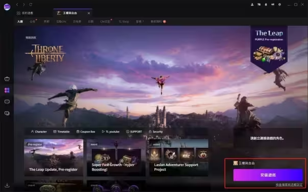
Task: Open the Coupon Box link
Action: pyautogui.click(x=86, y=132)
